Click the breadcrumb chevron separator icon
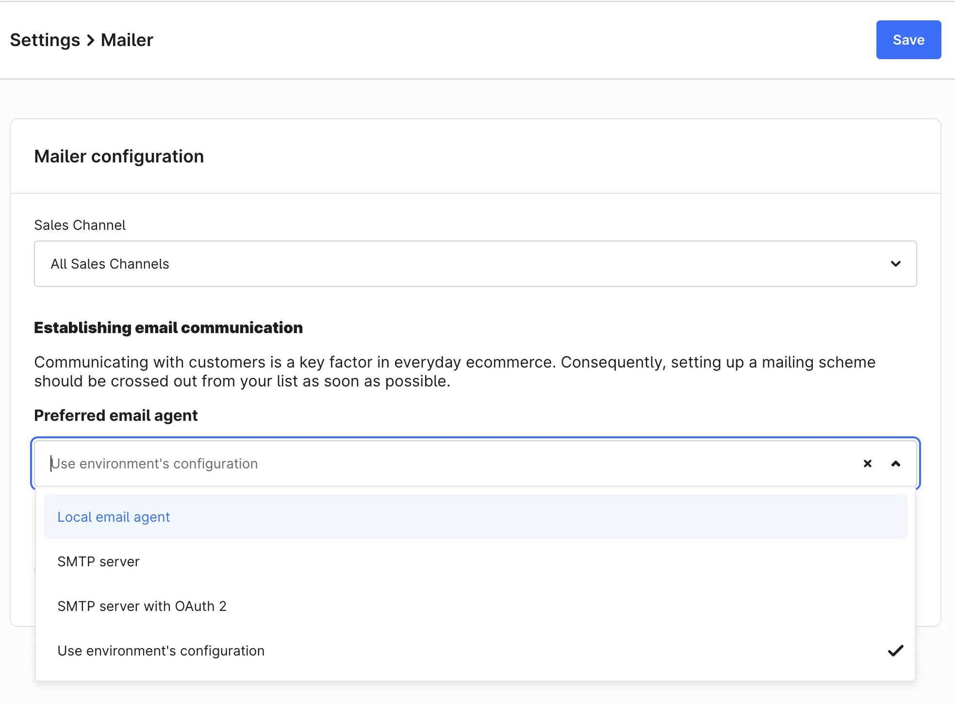 coord(91,40)
